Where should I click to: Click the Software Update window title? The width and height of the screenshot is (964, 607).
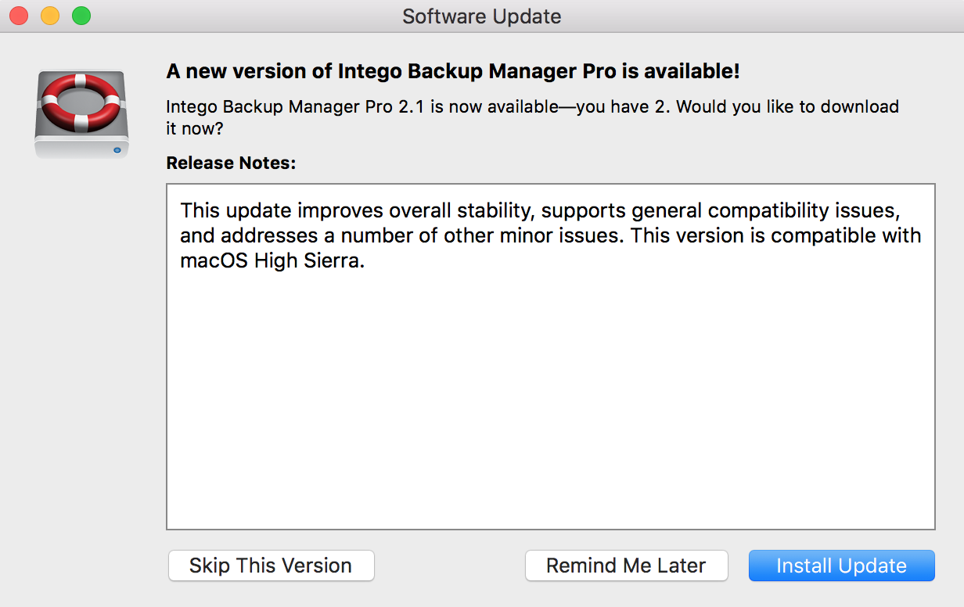482,16
